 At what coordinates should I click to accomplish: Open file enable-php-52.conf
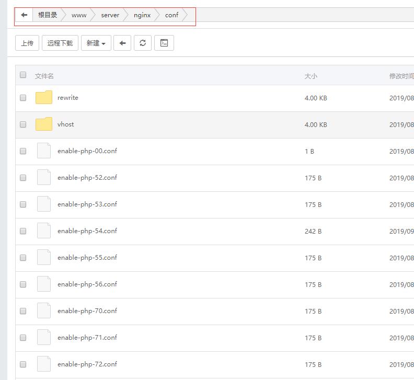point(87,178)
